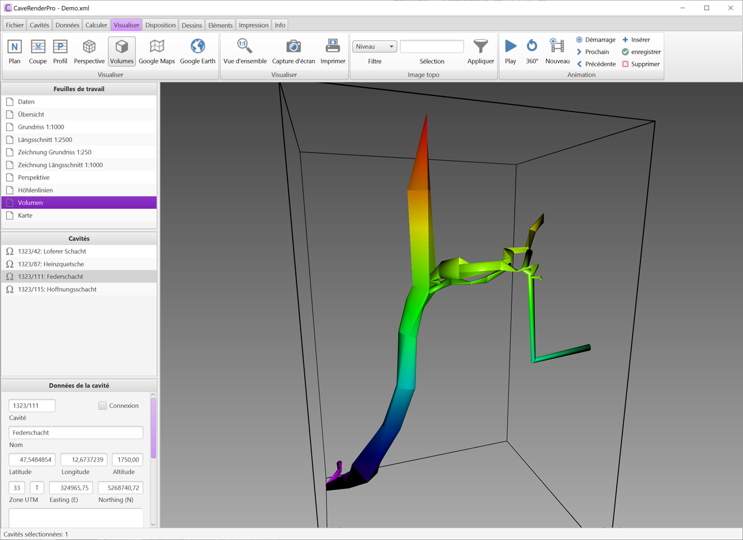Click the Altitude input field
This screenshot has height=540, width=743.
point(127,460)
